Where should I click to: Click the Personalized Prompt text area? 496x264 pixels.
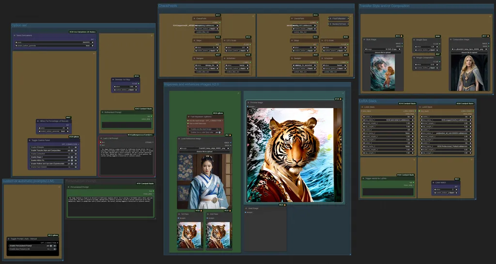click(x=110, y=205)
